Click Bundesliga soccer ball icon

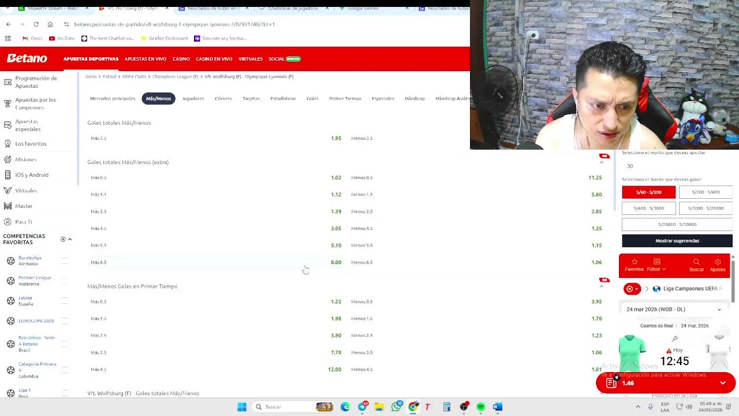pos(10,261)
